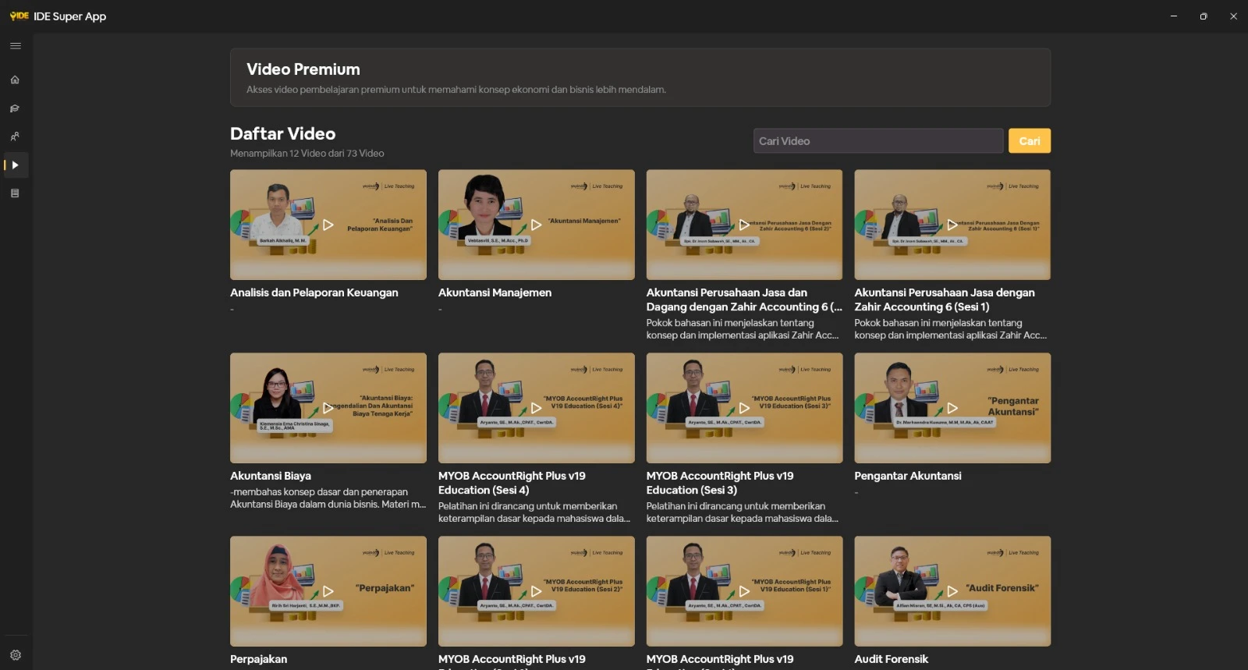Open the hamburger menu in sidebar
1248x670 pixels.
point(15,46)
